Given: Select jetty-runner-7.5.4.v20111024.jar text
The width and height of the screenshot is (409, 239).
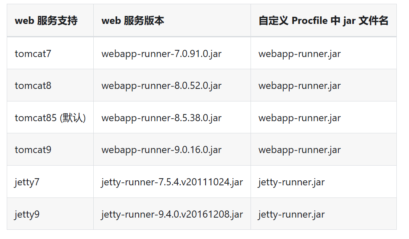Looking at the screenshot, I should [172, 182].
